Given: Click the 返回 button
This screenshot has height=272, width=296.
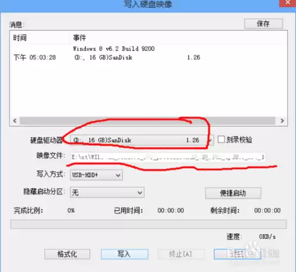Looking at the screenshot, I should [237, 254].
